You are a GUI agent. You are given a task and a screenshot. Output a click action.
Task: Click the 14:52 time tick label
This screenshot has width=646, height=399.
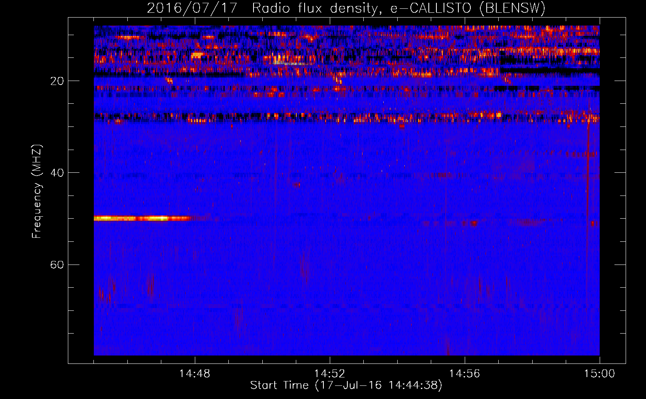[x=329, y=374]
